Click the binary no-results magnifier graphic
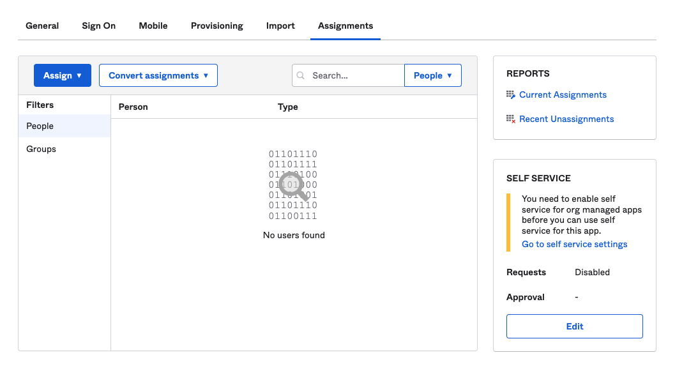The height and width of the screenshot is (371, 698). point(293,185)
